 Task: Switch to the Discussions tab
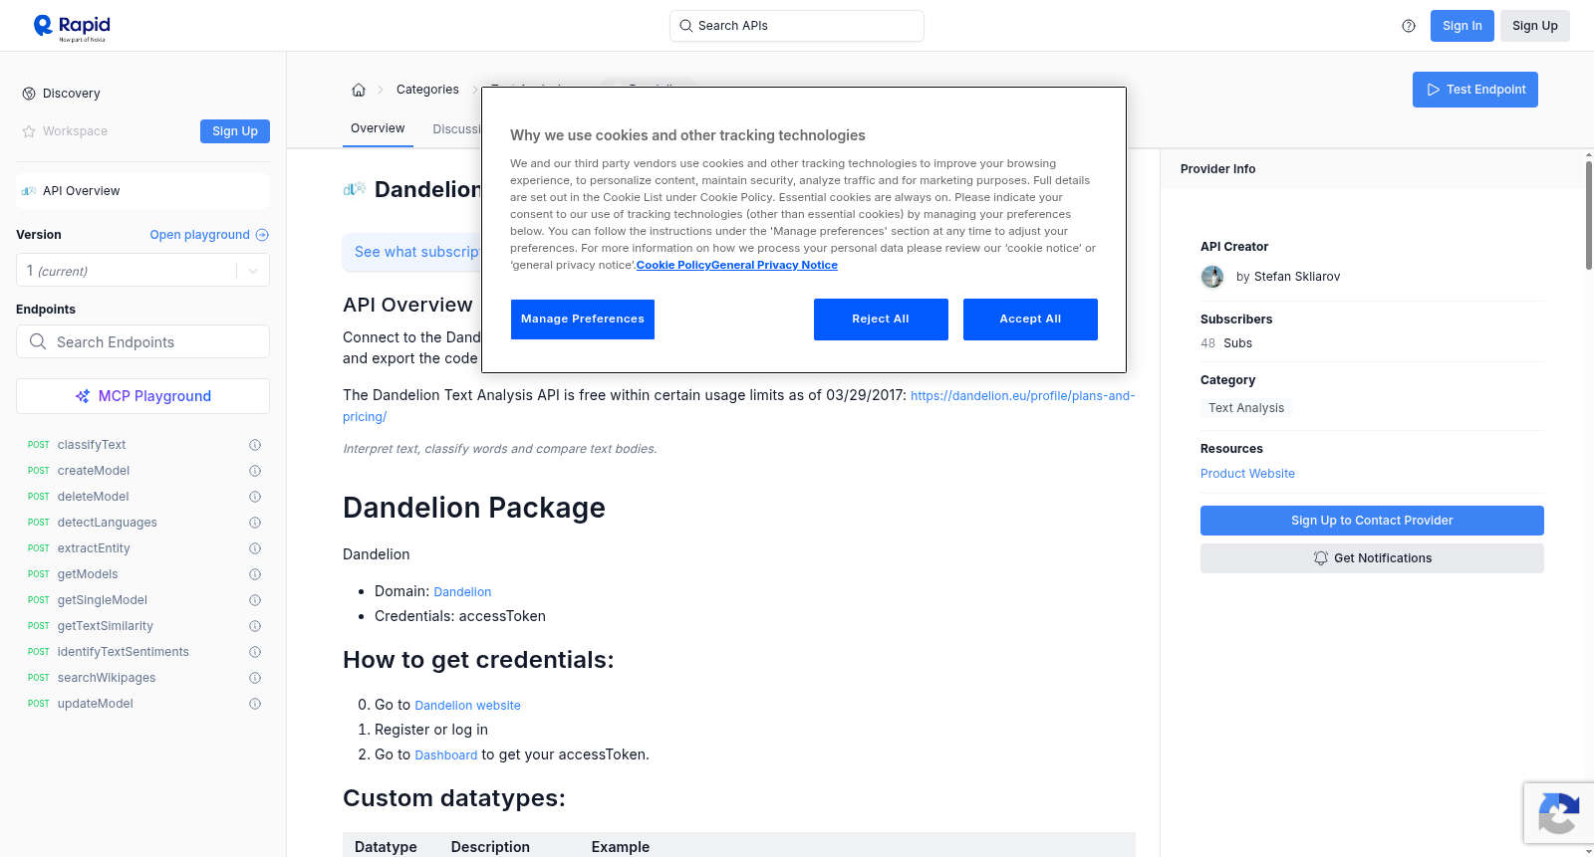(x=457, y=129)
